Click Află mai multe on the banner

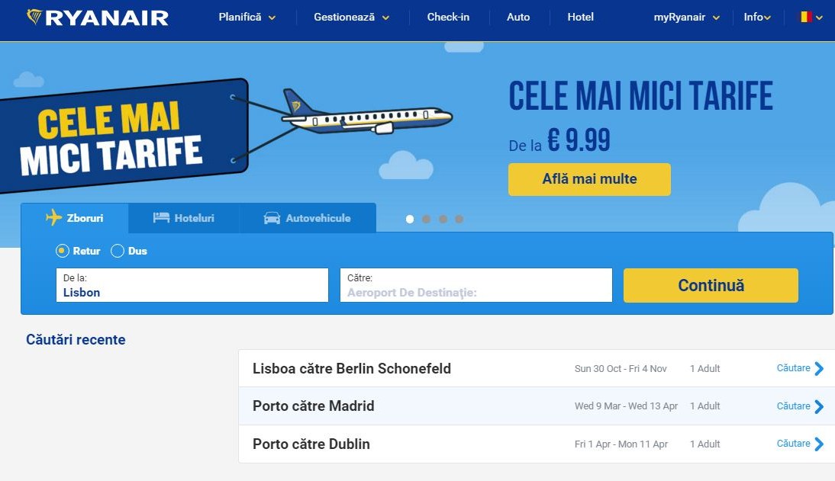click(588, 179)
